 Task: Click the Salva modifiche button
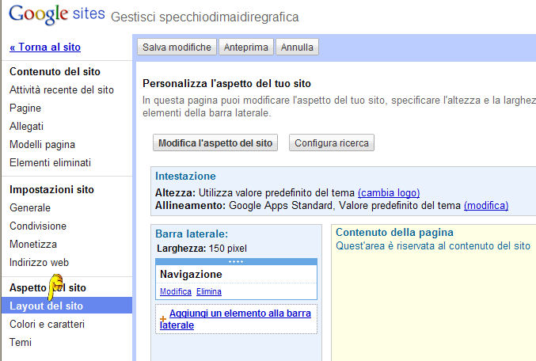[177, 47]
